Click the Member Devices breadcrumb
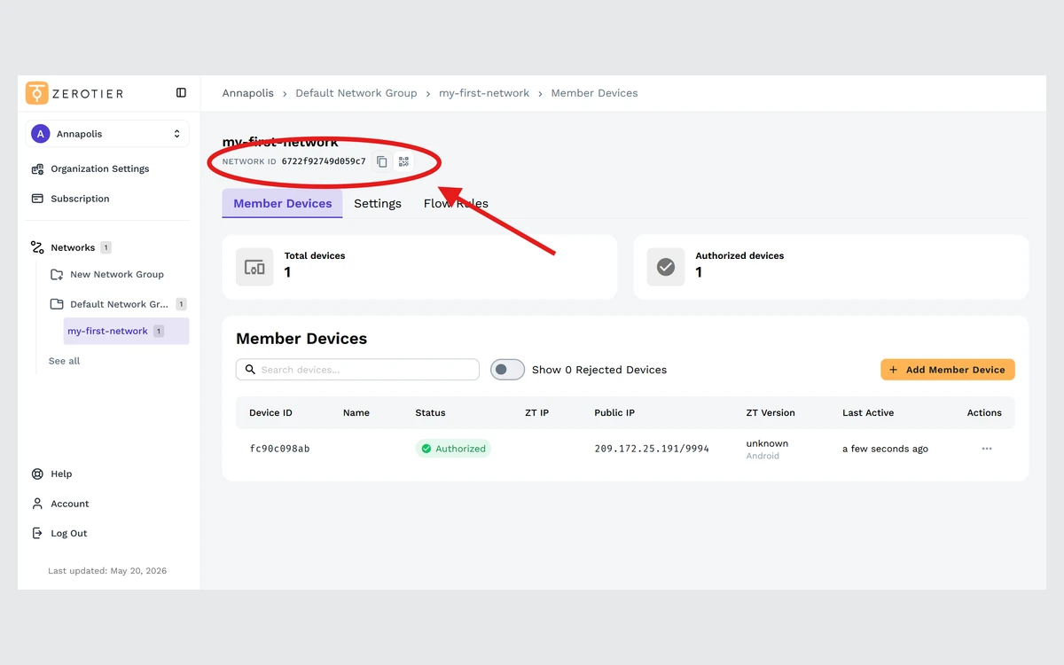 594,93
